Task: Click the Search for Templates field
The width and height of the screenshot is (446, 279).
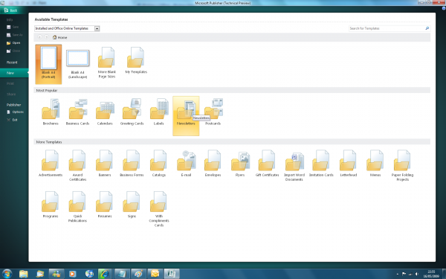Action: pyautogui.click(x=387, y=28)
